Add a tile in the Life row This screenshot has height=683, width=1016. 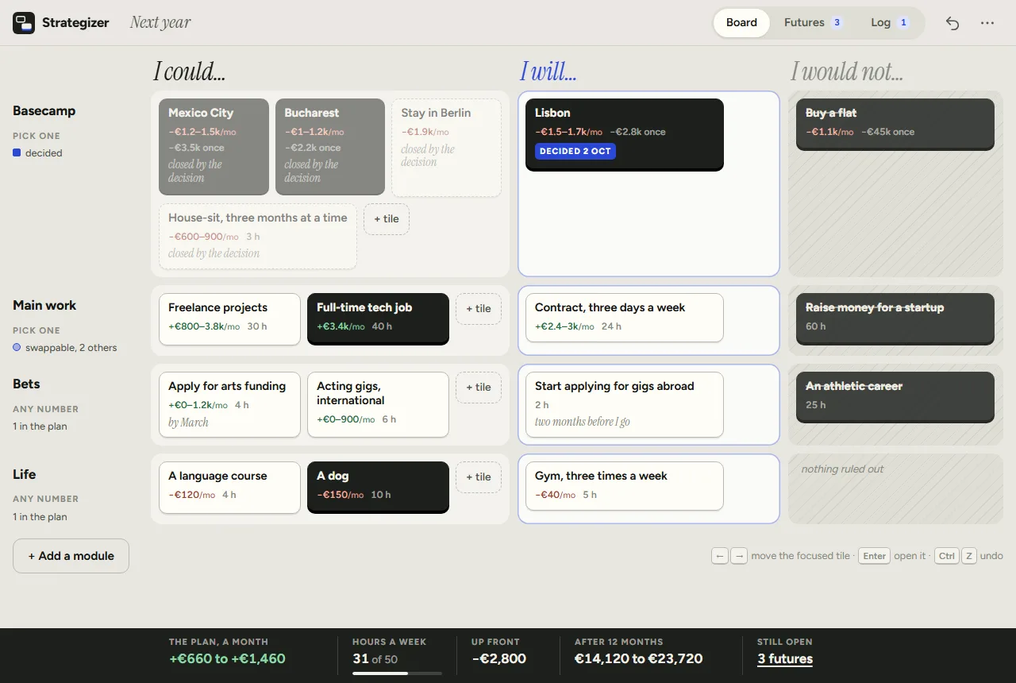[x=479, y=477]
